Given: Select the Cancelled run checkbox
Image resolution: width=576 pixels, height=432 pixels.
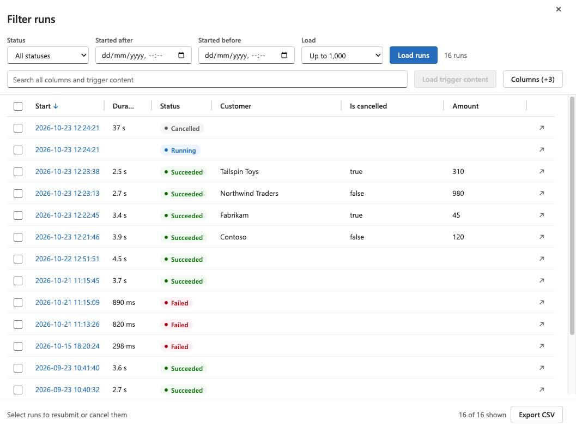Looking at the screenshot, I should pos(18,128).
